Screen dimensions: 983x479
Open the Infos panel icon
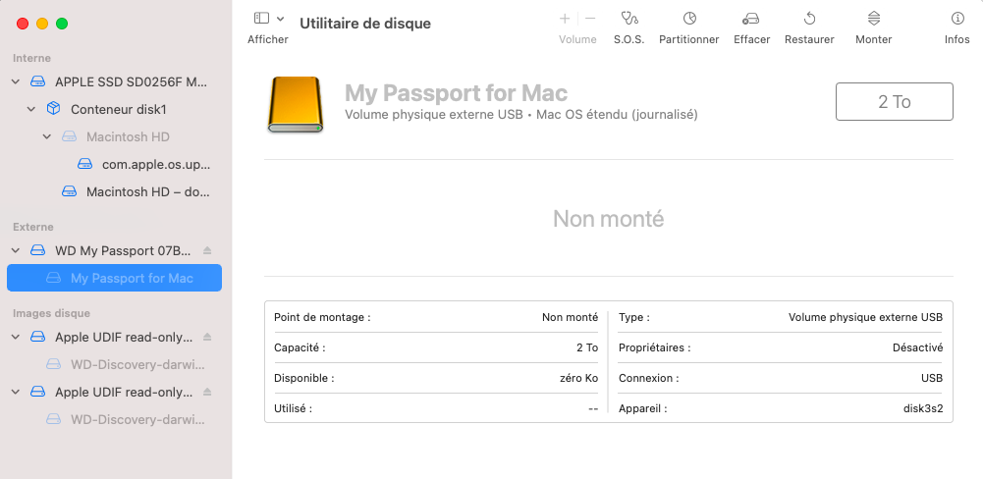pyautogui.click(x=956, y=19)
